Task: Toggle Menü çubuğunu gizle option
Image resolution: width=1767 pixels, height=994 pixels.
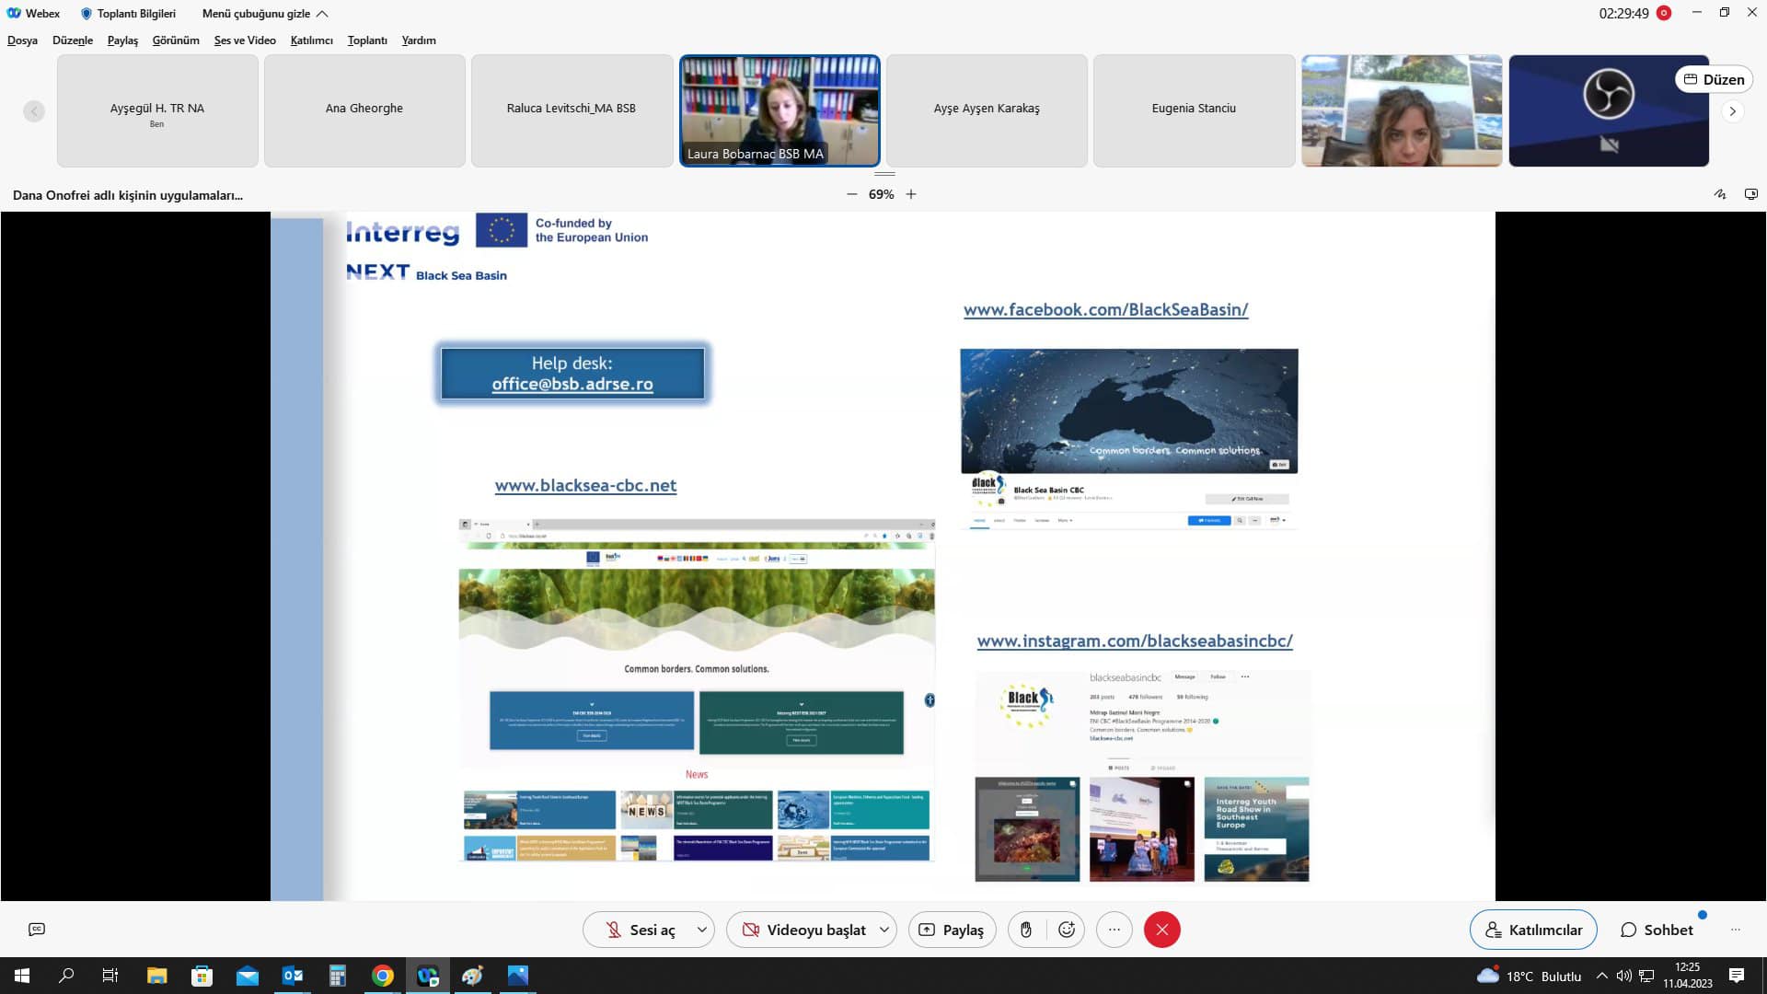Action: [265, 14]
